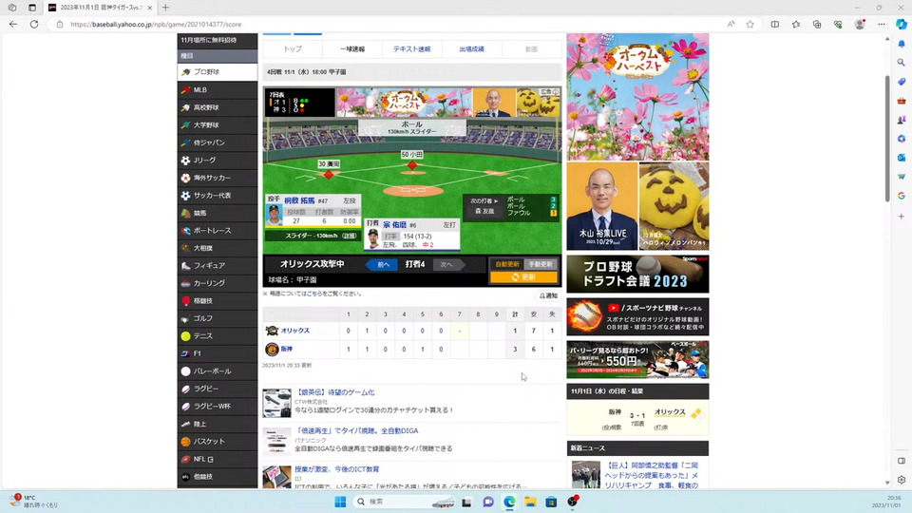Open the 授業が激変、今後のICT教育 link

tap(336, 469)
